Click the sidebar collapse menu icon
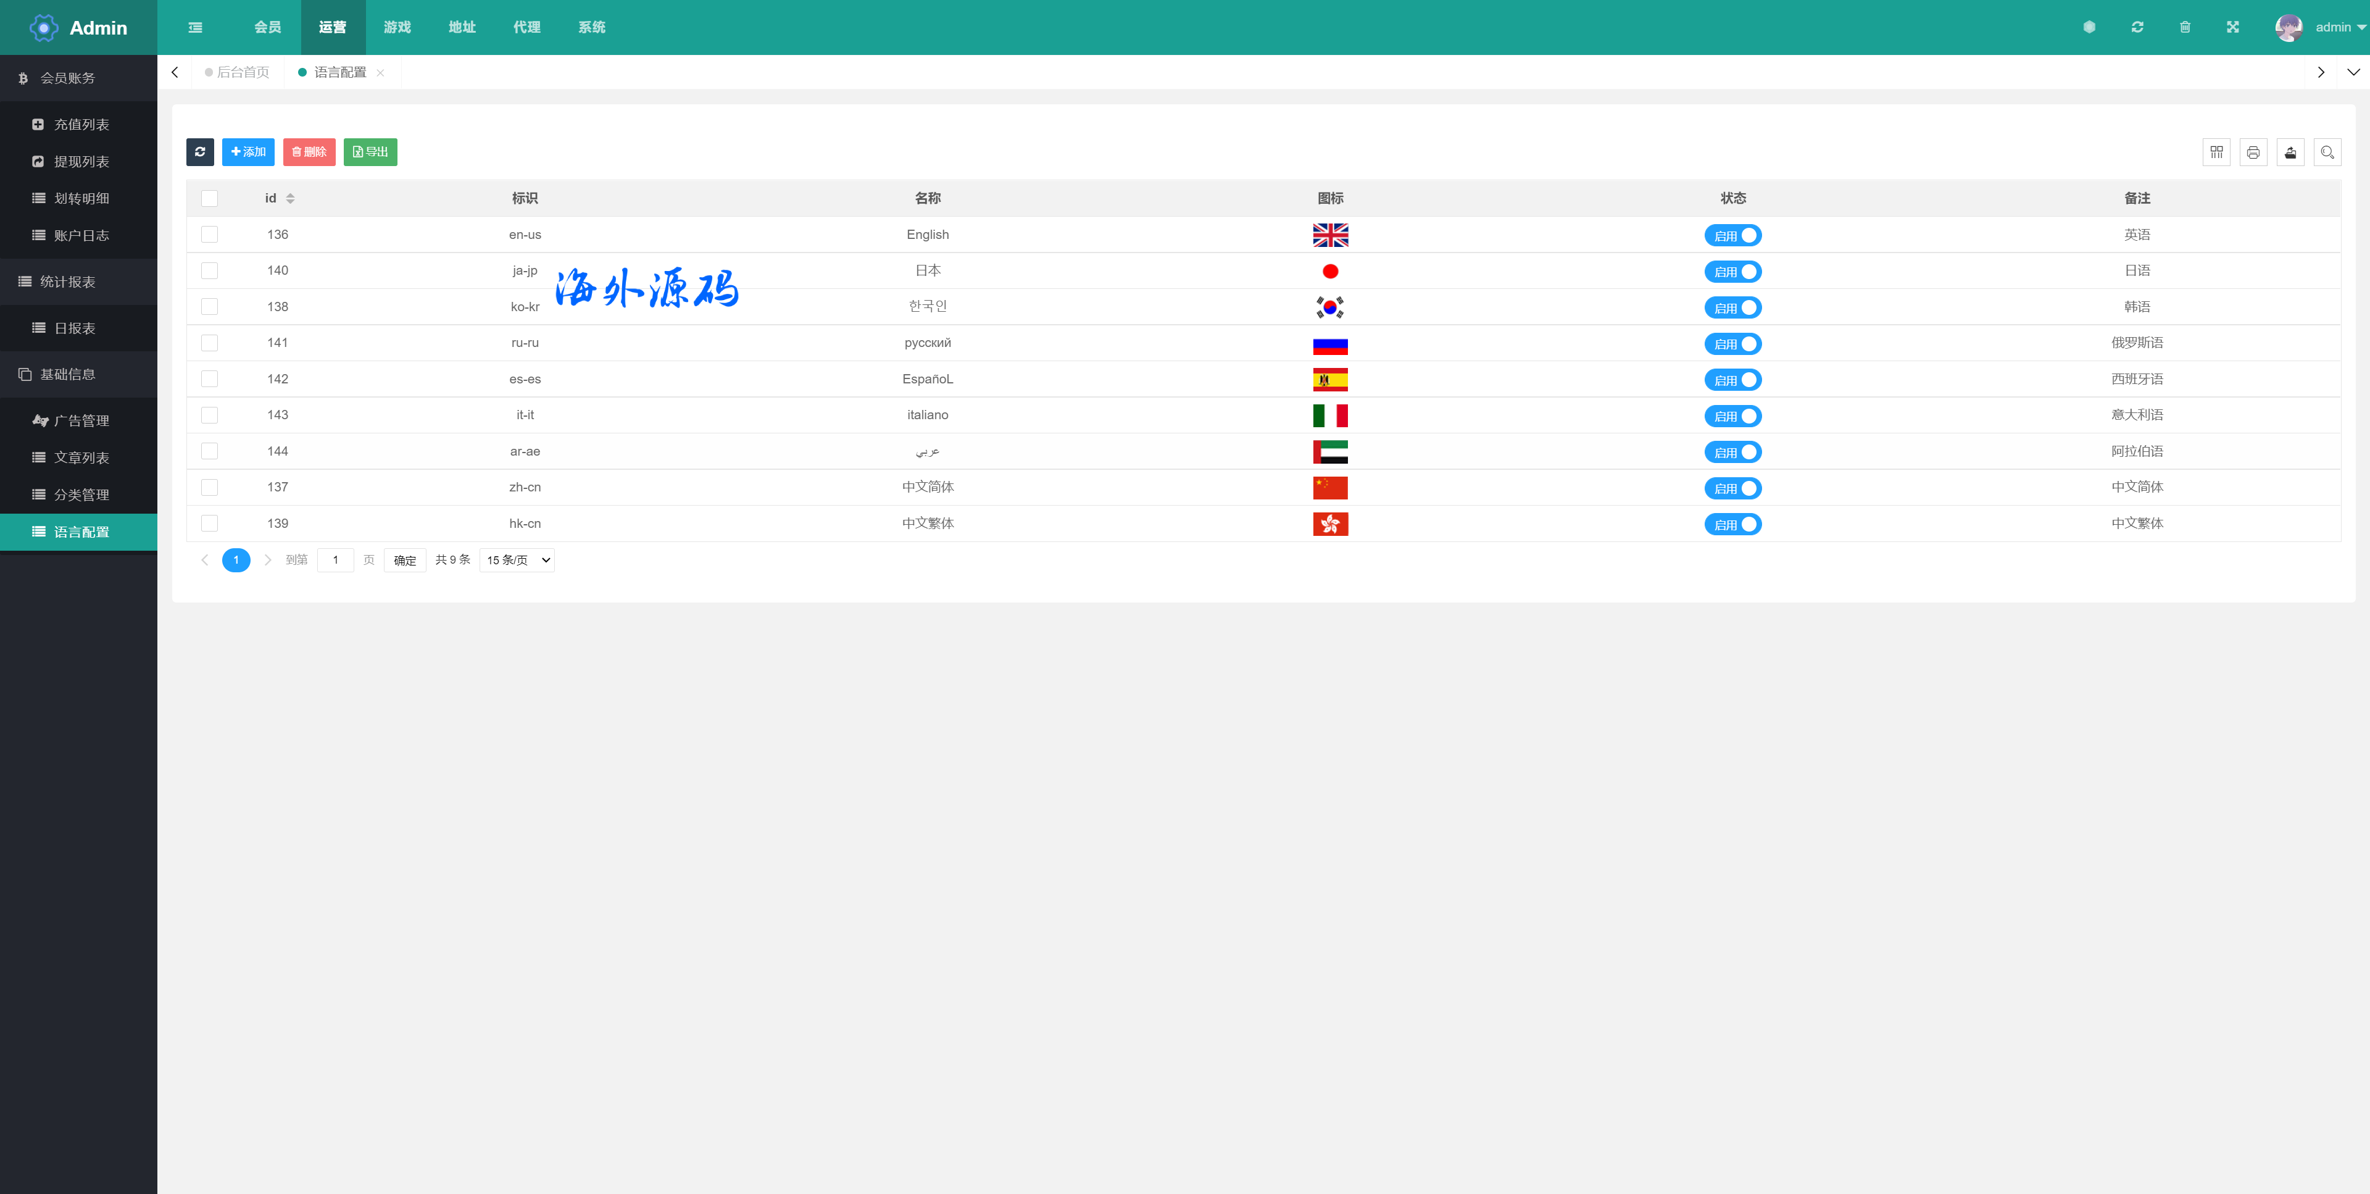This screenshot has height=1194, width=2370. (195, 28)
